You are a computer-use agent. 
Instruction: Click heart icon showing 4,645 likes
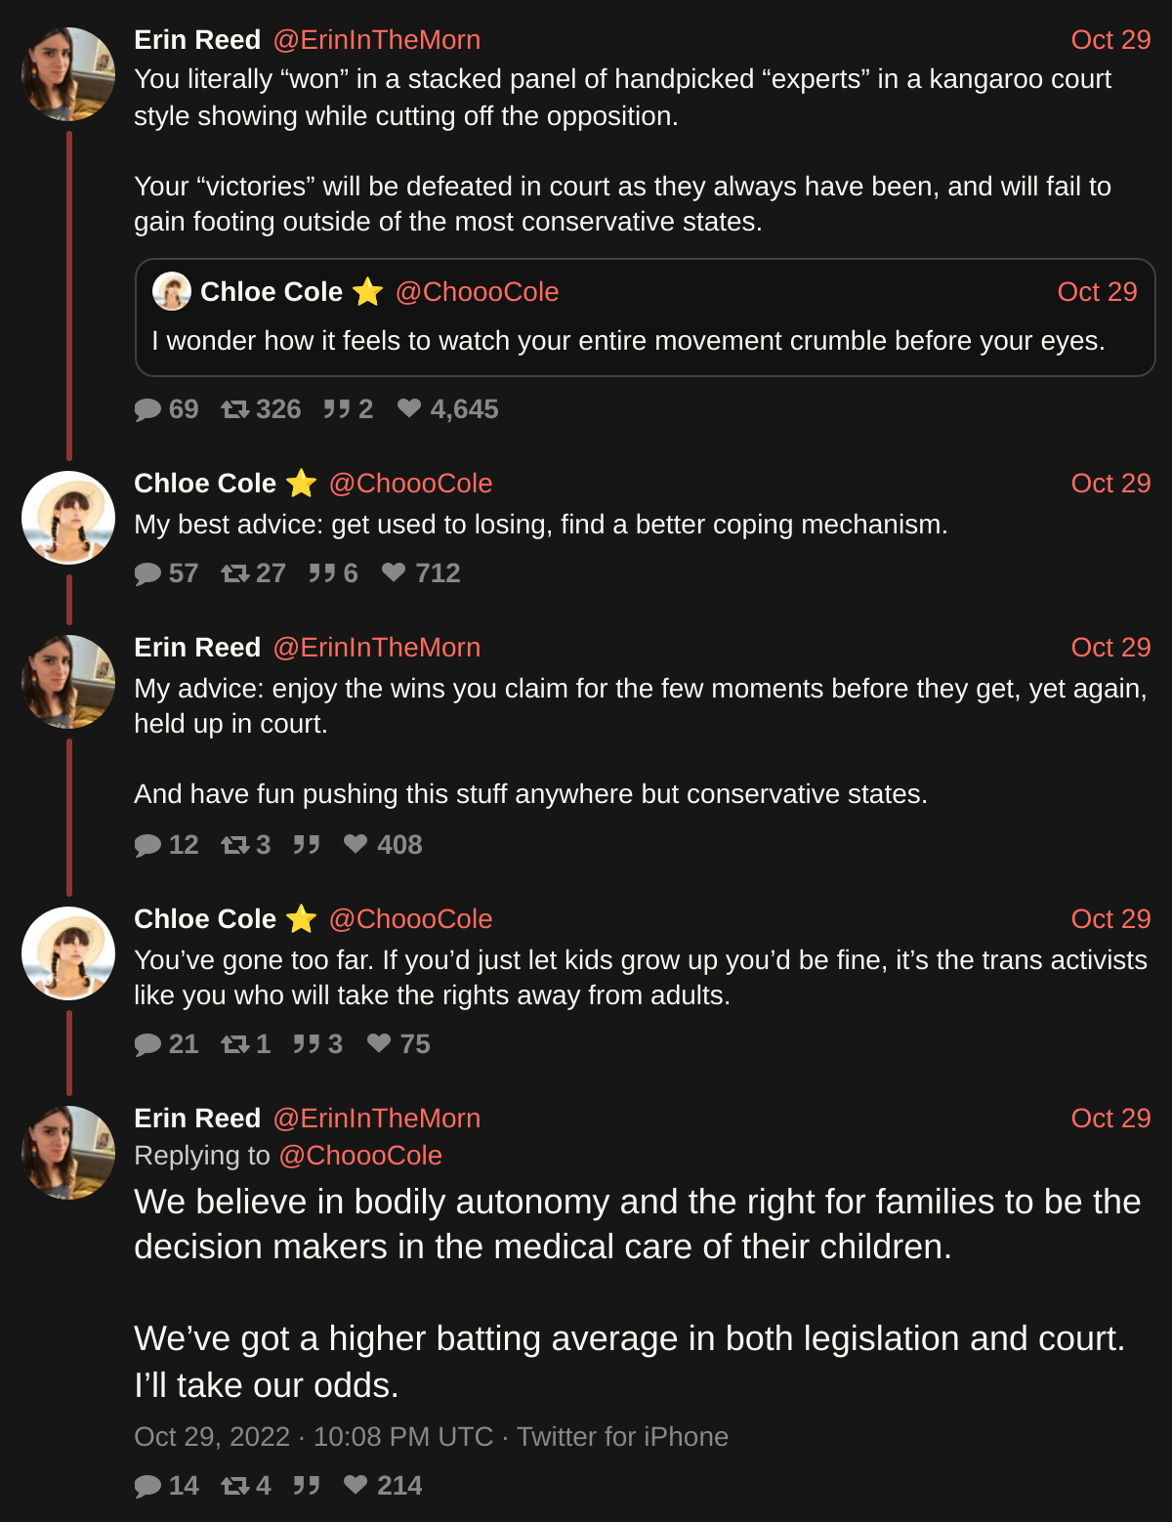coord(409,408)
